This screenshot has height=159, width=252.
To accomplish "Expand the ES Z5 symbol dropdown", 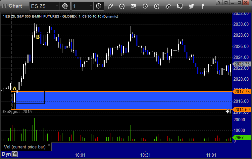I will [57, 6].
